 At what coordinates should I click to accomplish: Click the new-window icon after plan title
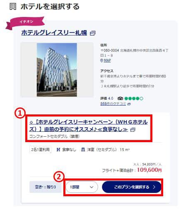click(133, 130)
